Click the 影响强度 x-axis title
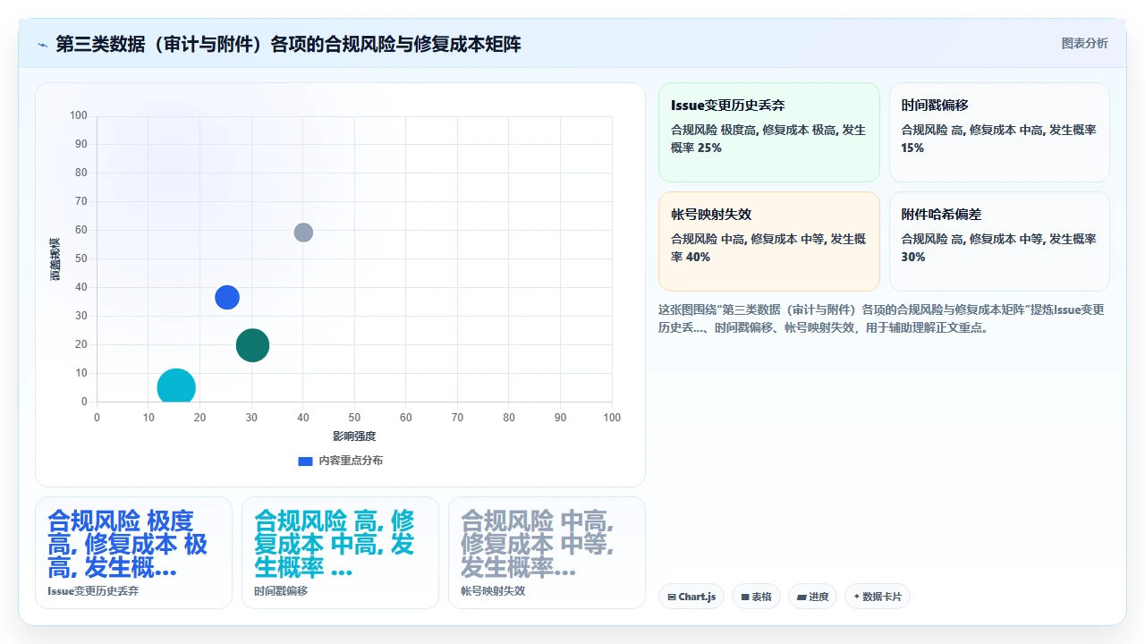The height and width of the screenshot is (644, 1145). tap(354, 436)
